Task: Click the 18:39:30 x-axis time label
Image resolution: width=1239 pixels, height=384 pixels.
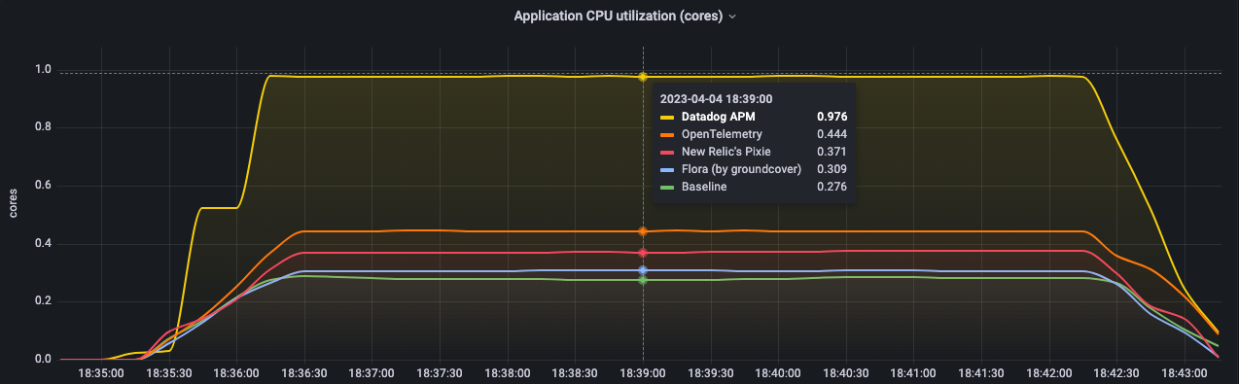Action: click(x=710, y=373)
